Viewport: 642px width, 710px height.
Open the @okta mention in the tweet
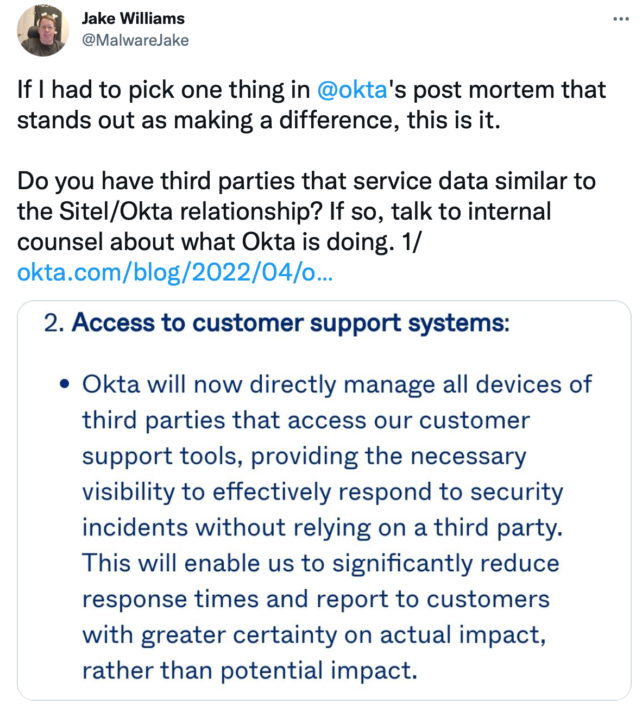pyautogui.click(x=352, y=90)
